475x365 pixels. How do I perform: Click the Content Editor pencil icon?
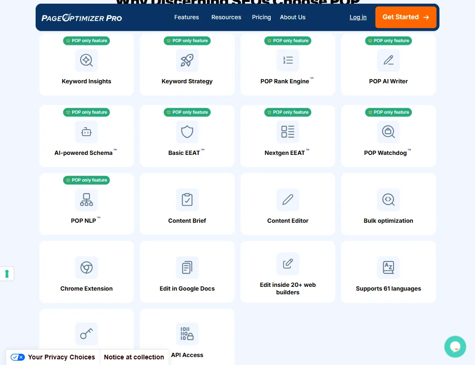point(288,200)
